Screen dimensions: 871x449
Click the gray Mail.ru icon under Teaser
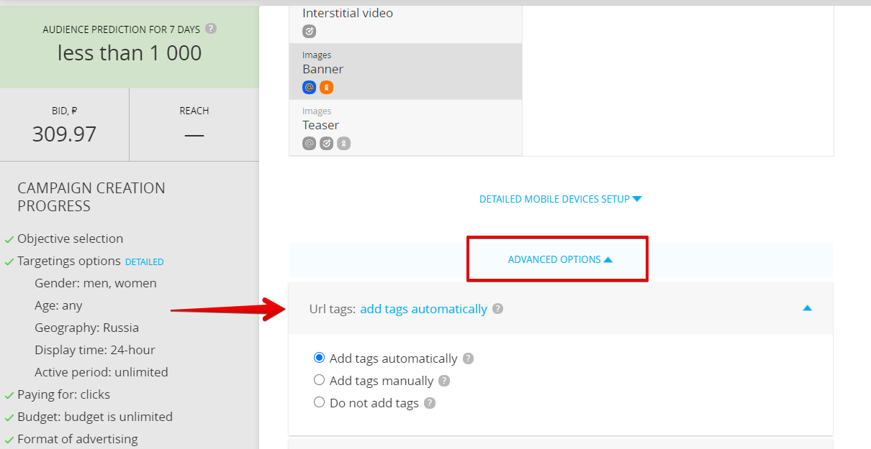point(310,144)
